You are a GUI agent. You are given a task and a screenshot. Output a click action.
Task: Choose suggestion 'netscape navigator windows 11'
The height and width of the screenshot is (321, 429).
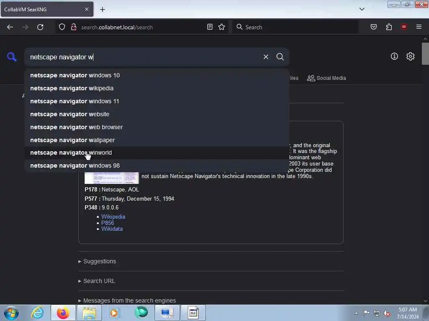(157, 101)
